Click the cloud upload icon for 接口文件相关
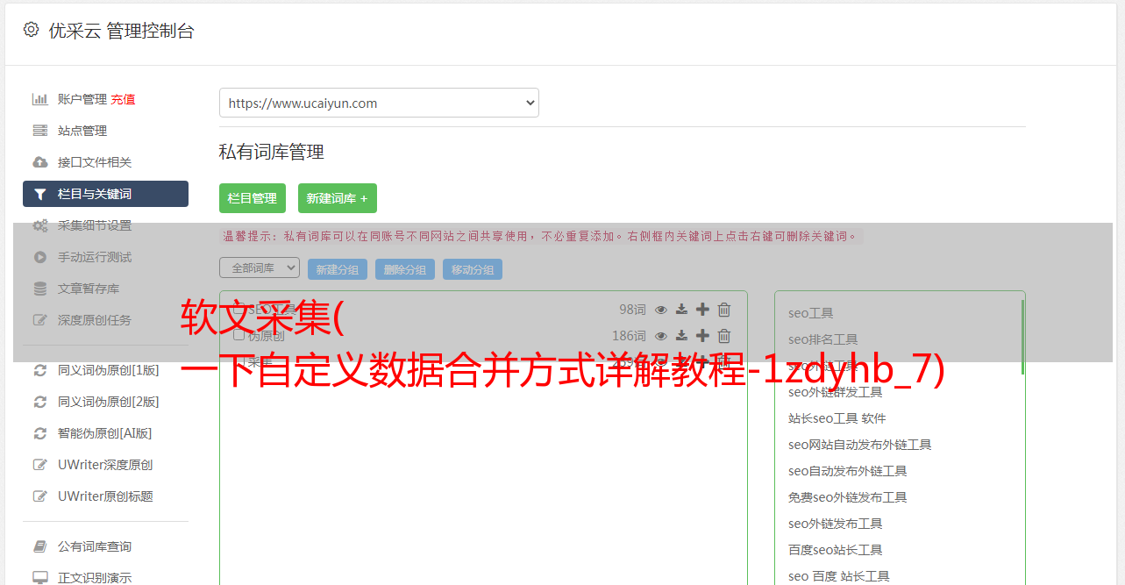 39,162
